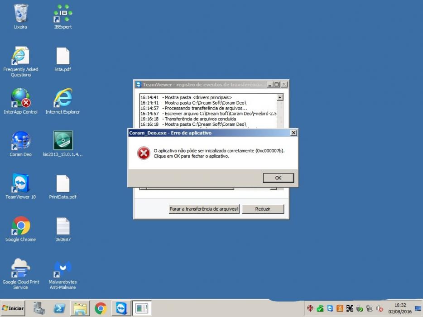This screenshot has width=423, height=317.
Task: Select Frequently Asked Questions shortcut
Action: 20,62
